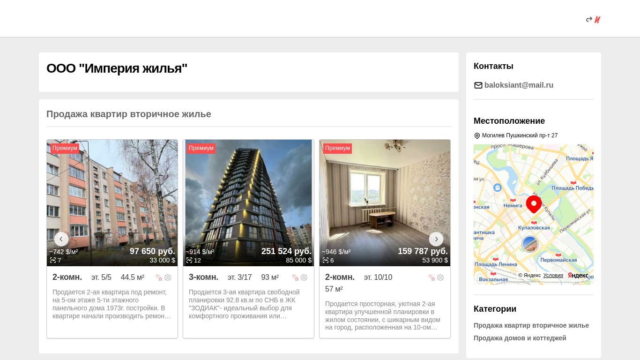Click the area value 44.5 м²
This screenshot has width=640, height=360.
pos(133,277)
